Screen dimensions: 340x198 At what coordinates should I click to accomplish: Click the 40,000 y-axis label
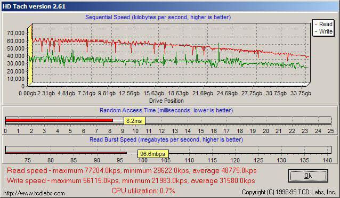pyautogui.click(x=15, y=56)
